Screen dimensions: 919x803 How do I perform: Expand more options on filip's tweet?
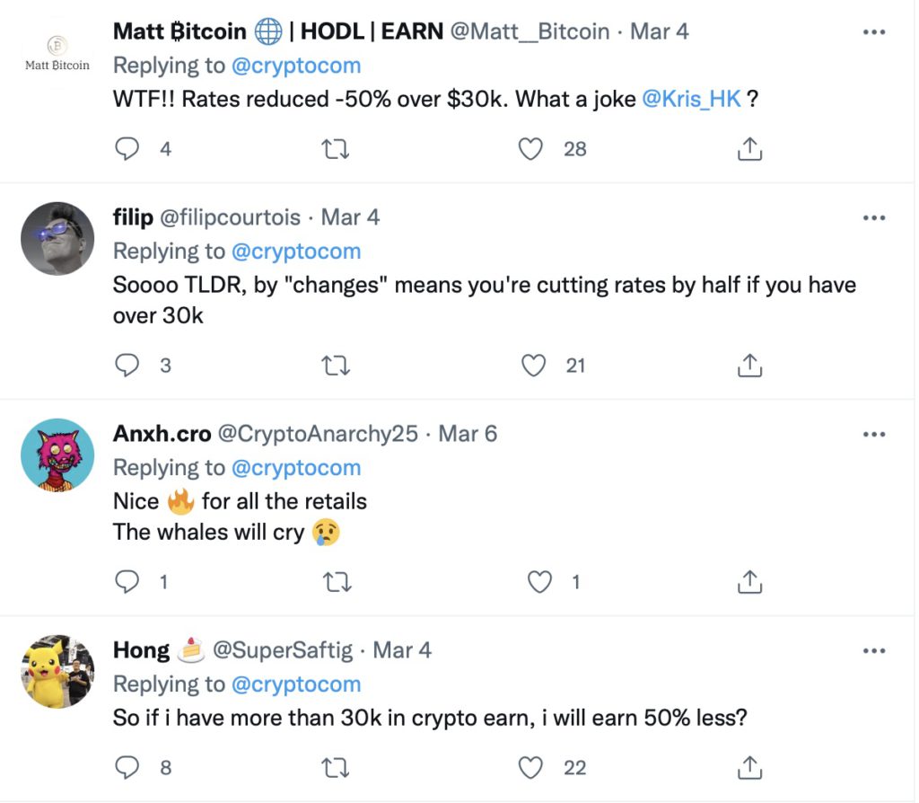(x=873, y=217)
